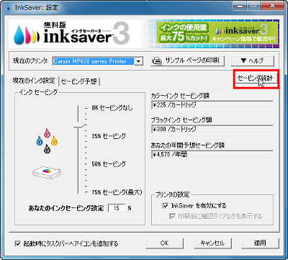Click the printer icon on sample page button
This screenshot has width=288, height=260.
[157, 61]
